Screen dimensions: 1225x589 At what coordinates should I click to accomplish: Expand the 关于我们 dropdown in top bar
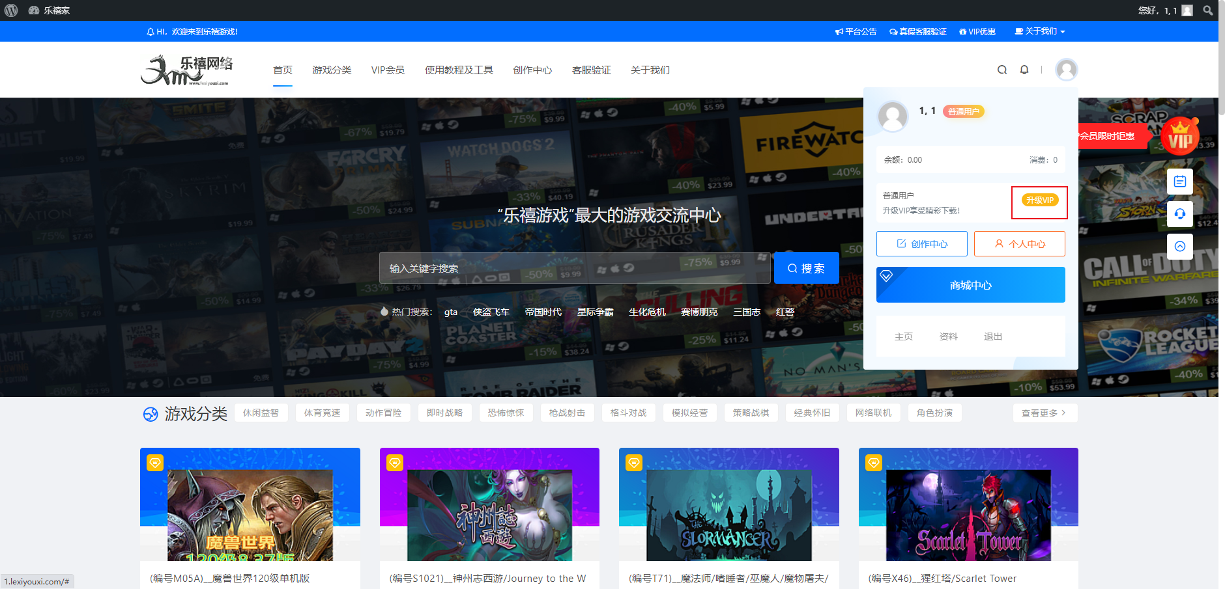click(x=1040, y=31)
